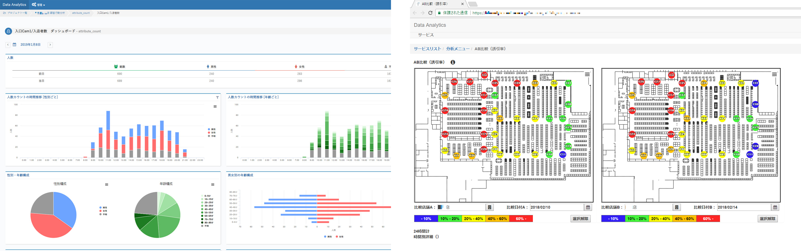This screenshot has width=801, height=251.
Task: Click store list icon for 比較店舗A
Action: 489,207
